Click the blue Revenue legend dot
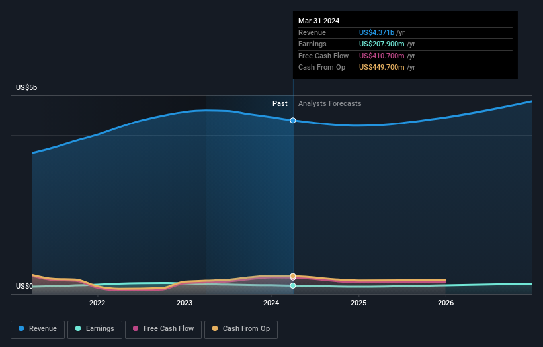Viewport: 543px width, 347px height. [21, 328]
